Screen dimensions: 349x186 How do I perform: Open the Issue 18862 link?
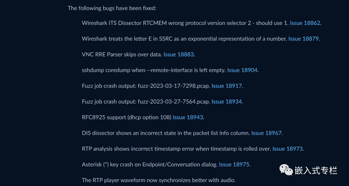pyautogui.click(x=305, y=23)
